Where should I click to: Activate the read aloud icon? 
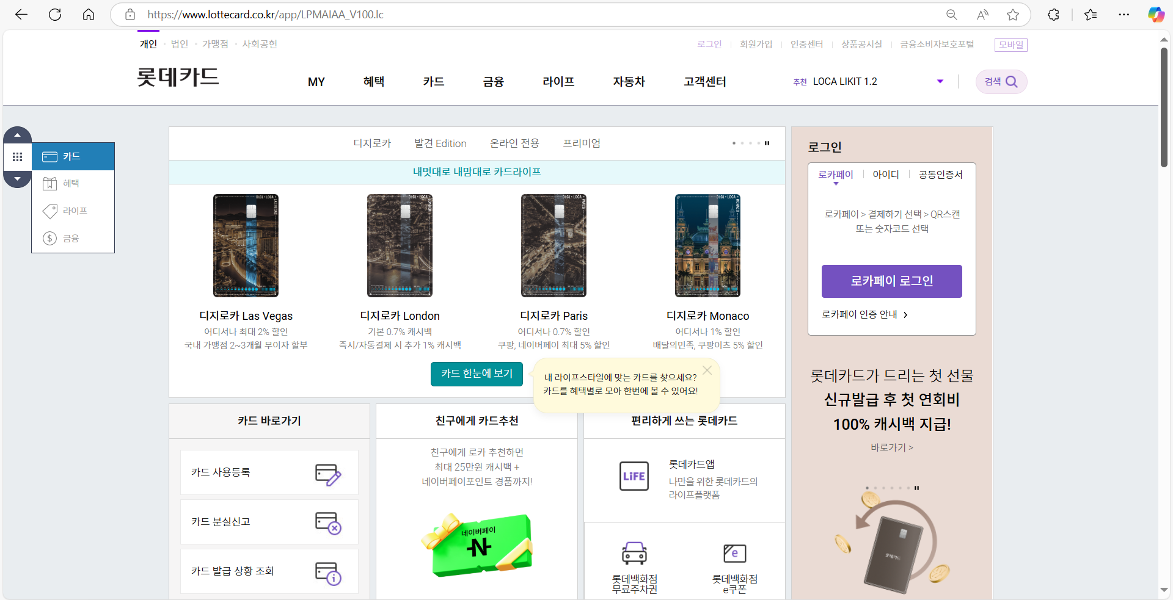[982, 15]
